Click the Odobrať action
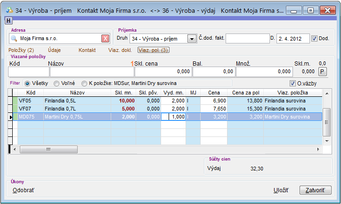The height and width of the screenshot is (204, 341). pos(23,190)
